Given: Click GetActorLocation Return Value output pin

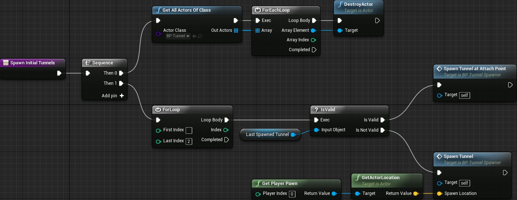Looking at the screenshot, I should (x=415, y=193).
